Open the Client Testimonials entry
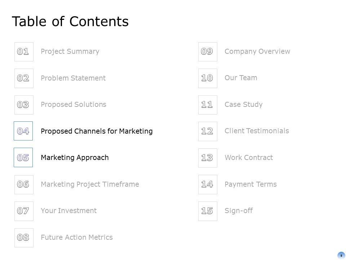This screenshot has height=260, width=346. click(x=257, y=131)
